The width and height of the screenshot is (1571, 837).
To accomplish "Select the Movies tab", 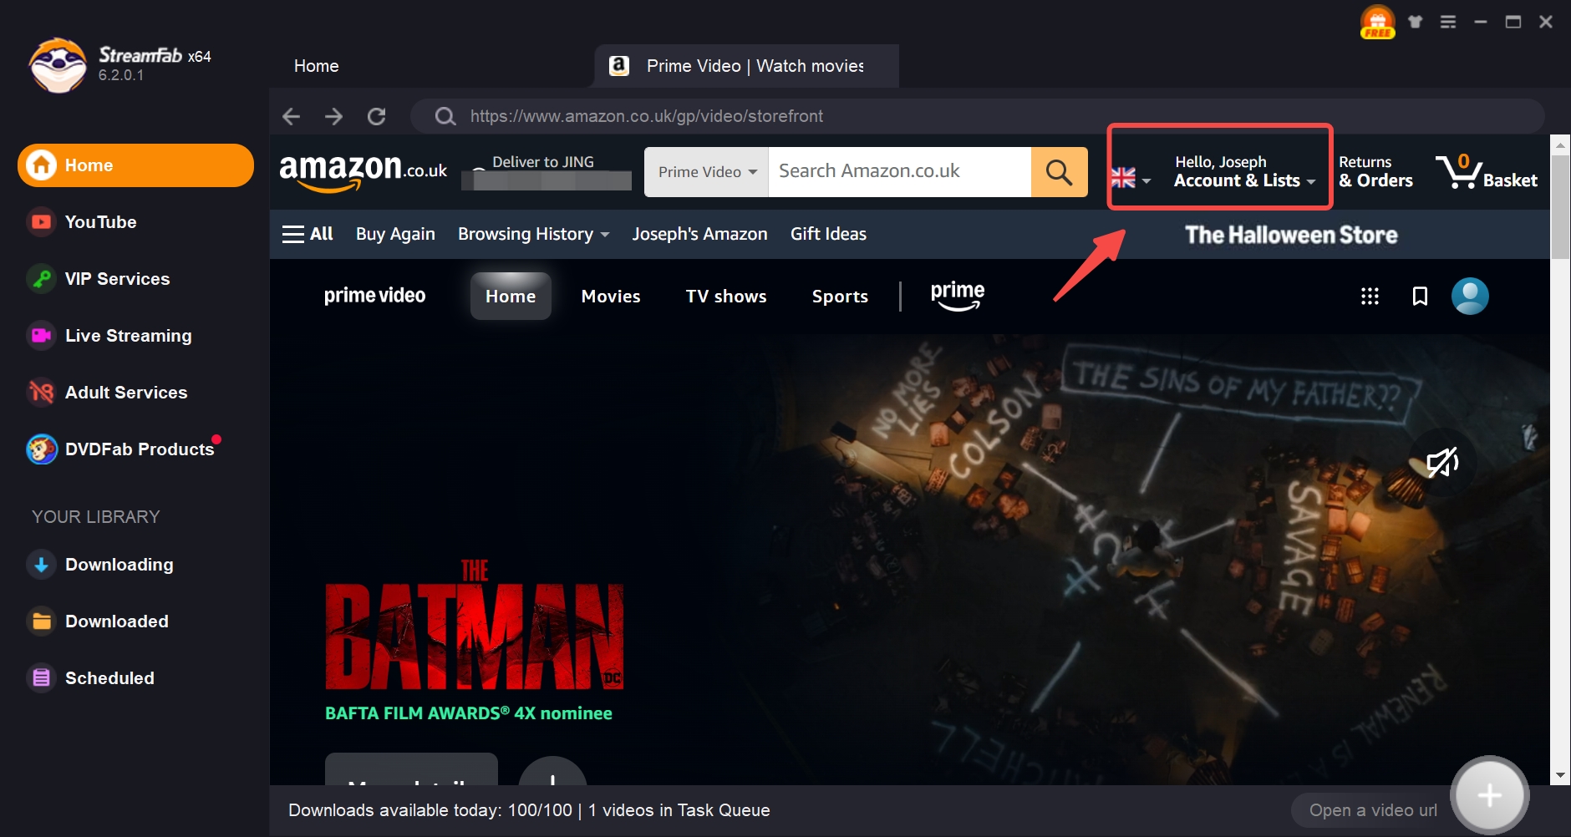I will [611, 297].
